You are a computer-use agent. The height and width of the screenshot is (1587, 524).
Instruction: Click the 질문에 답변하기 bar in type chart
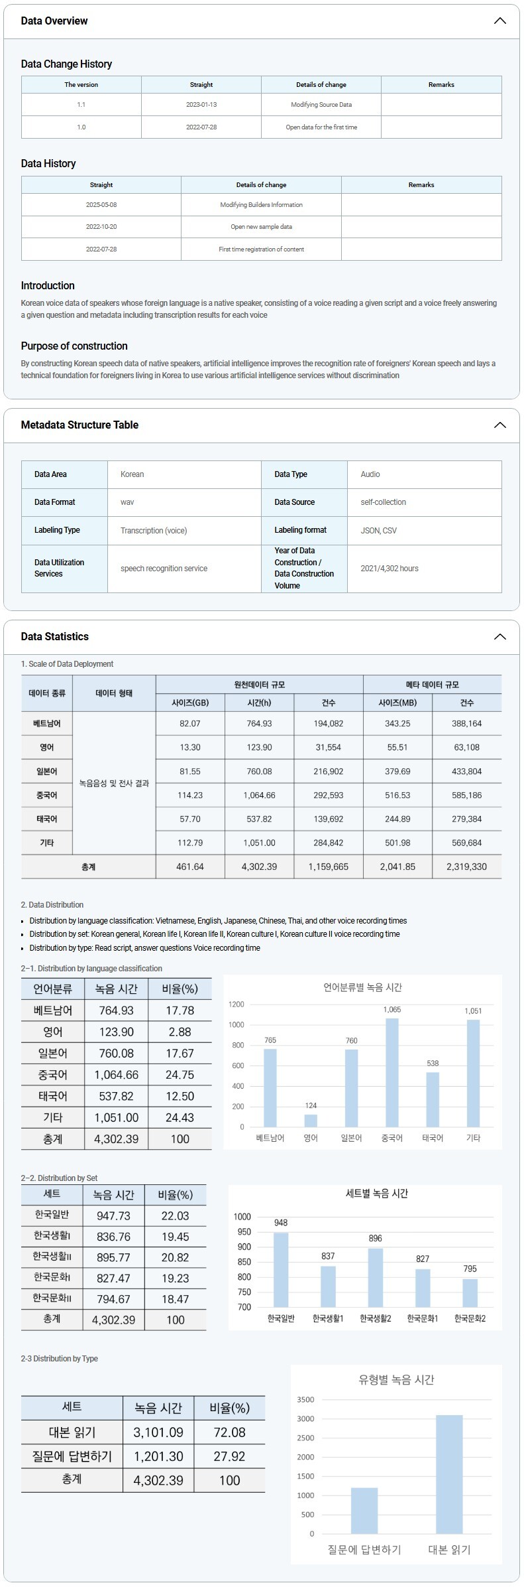pyautogui.click(x=364, y=1510)
